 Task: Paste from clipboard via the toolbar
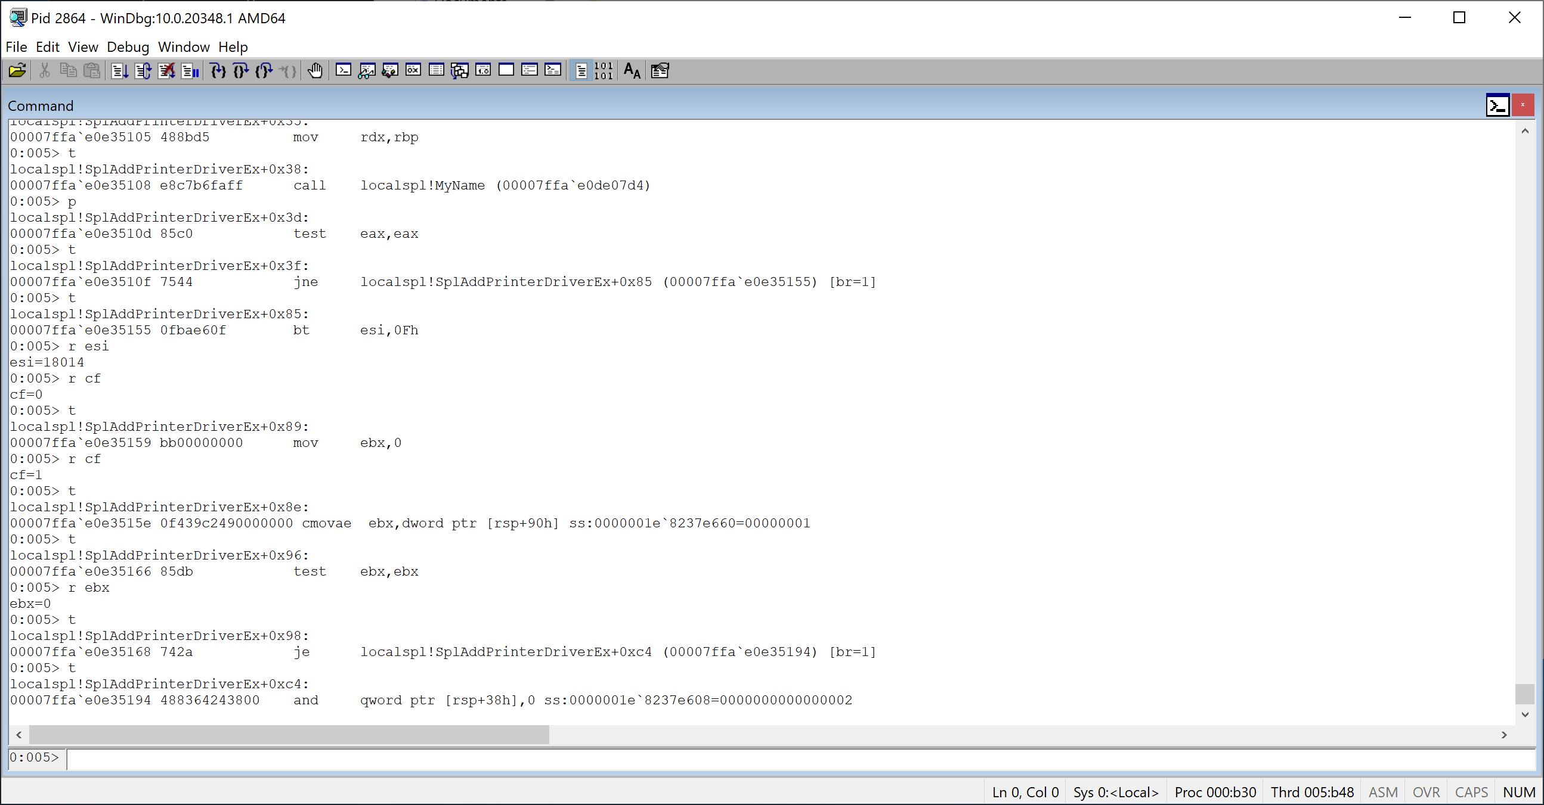pos(92,70)
